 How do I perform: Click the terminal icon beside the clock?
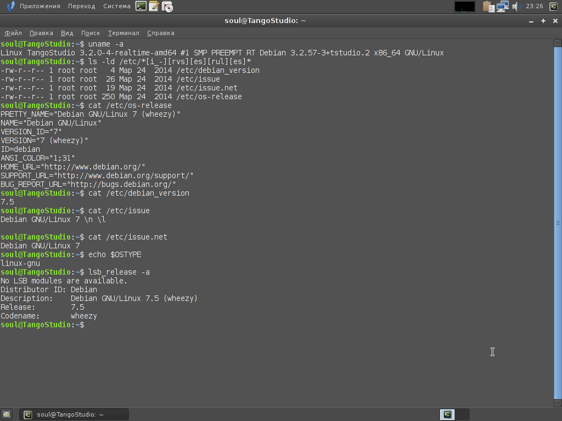pyautogui.click(x=554, y=6)
